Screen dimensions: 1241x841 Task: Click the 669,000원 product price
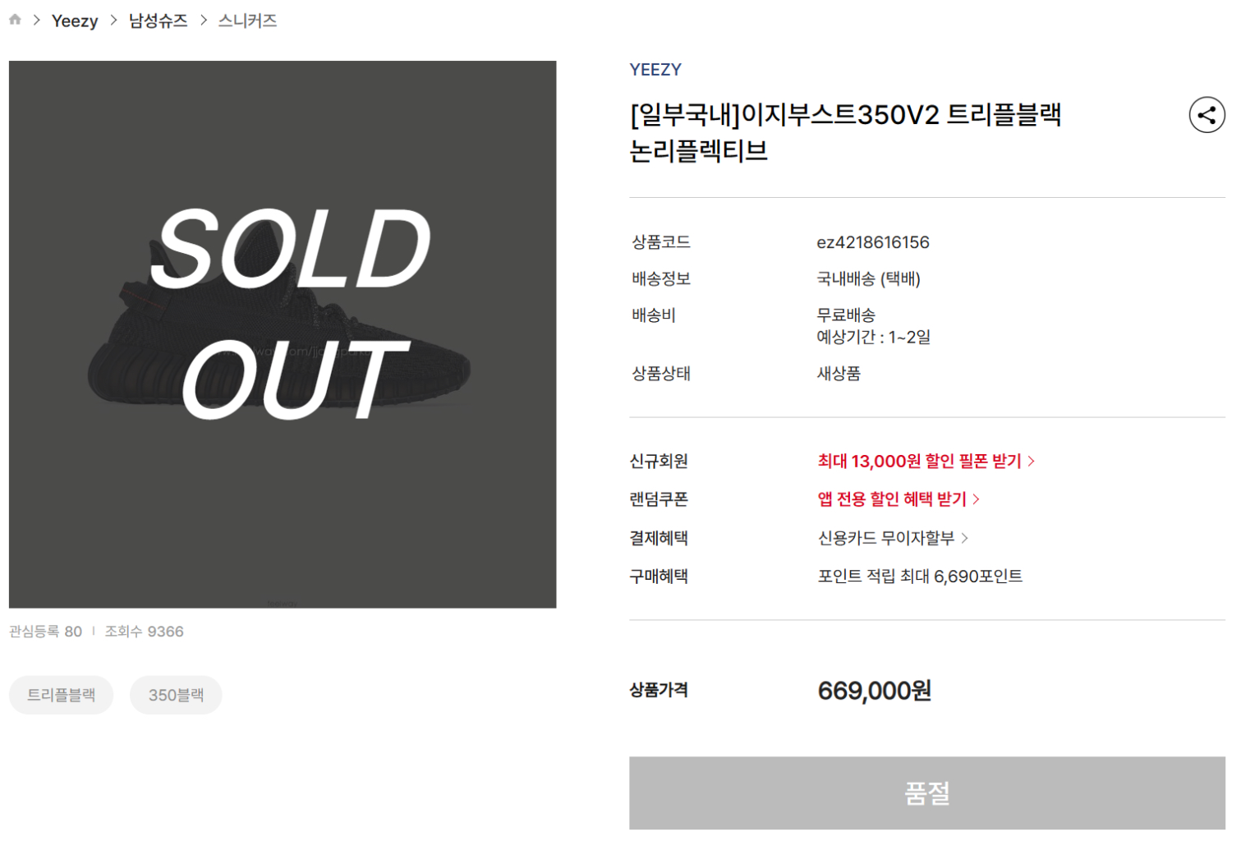point(872,691)
